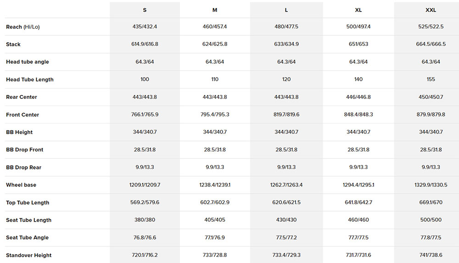Select the BB Height row label

click(20, 132)
